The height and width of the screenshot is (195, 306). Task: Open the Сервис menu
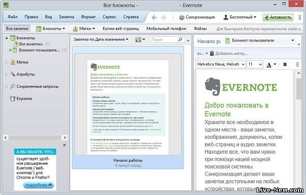[109, 17]
